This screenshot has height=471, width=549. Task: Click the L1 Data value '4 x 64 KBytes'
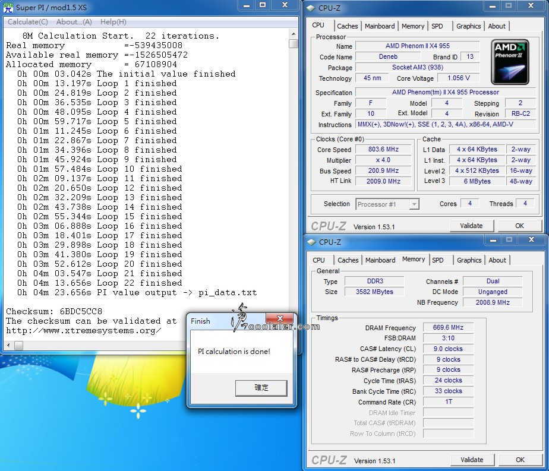pyautogui.click(x=477, y=150)
